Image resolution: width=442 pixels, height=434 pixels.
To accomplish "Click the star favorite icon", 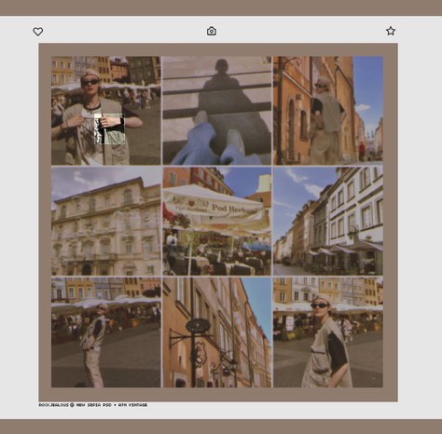I will click(x=391, y=31).
